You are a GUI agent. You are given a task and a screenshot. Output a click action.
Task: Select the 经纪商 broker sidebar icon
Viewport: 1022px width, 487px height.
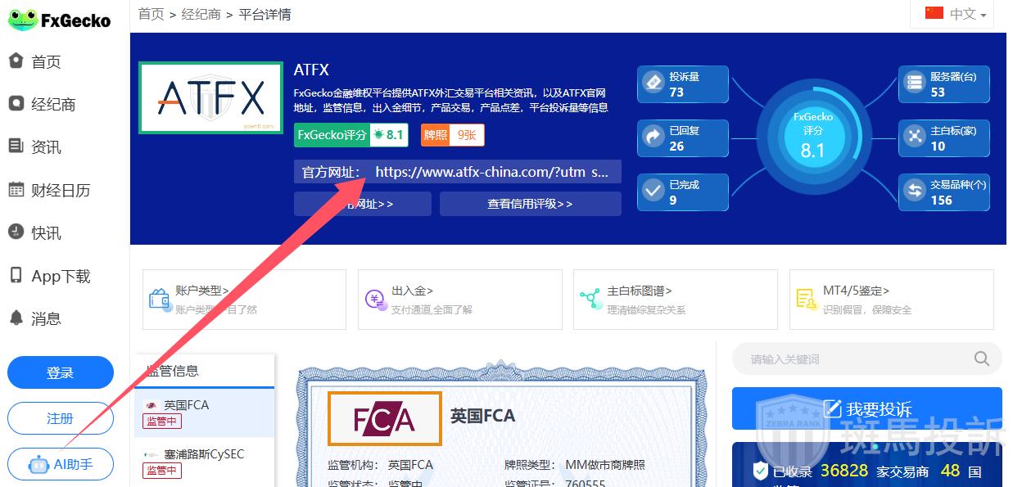click(x=16, y=104)
